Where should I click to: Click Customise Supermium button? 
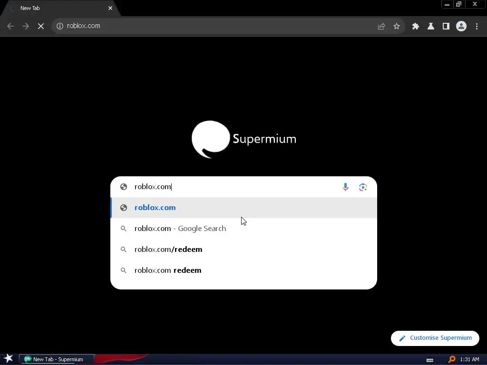click(435, 338)
